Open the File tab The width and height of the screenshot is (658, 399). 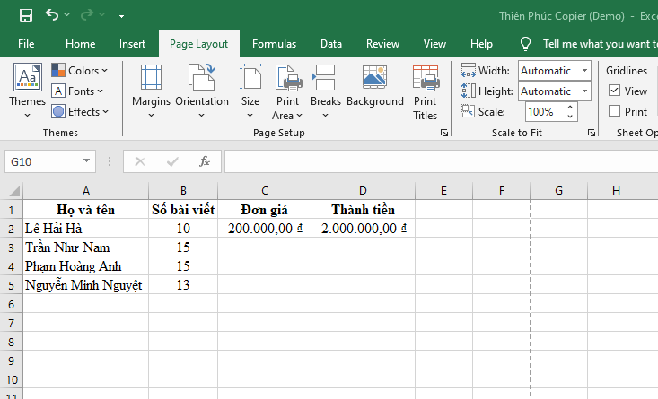[x=26, y=44]
